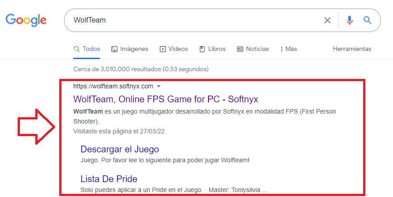Switch to the Imágenes tab
Viewport: 393px width, 197px height.
click(130, 49)
